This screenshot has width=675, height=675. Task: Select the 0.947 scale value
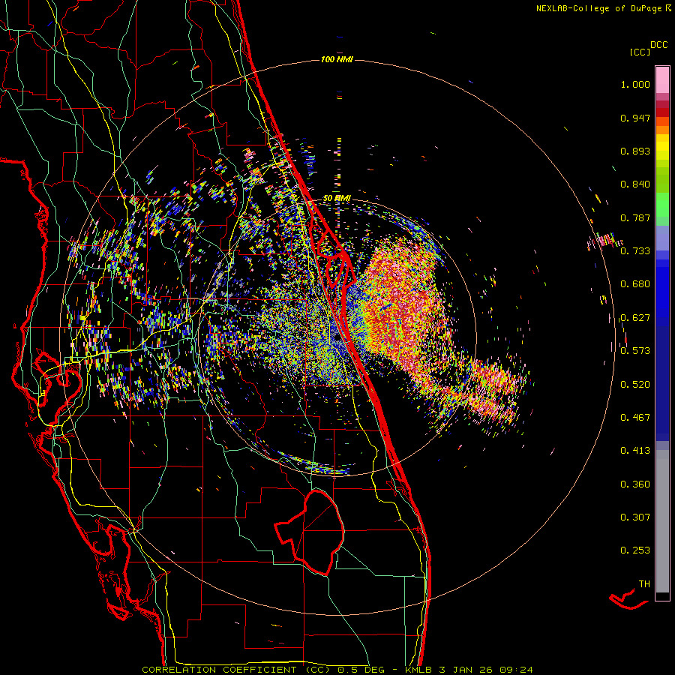click(635, 118)
